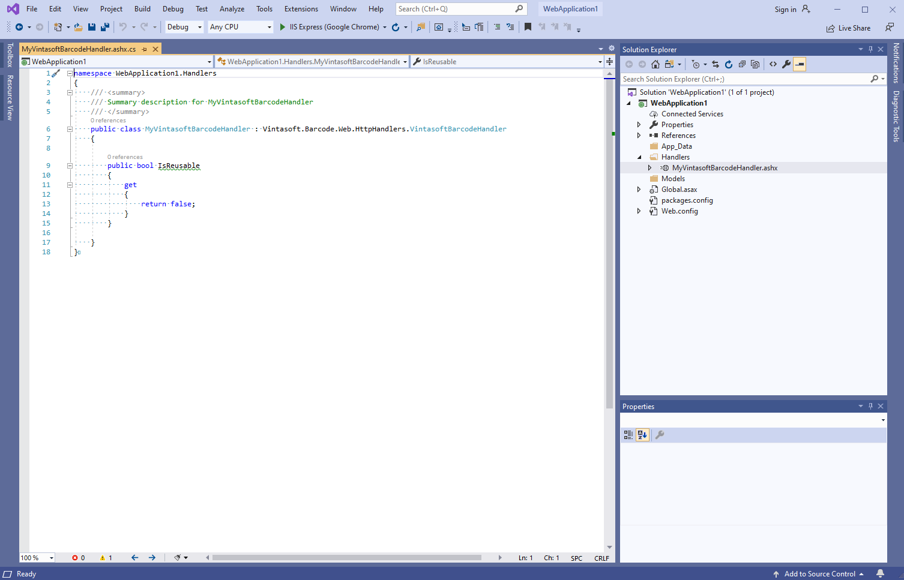This screenshot has width=904, height=580.
Task: Click Add to Source Control in status bar
Action: 819,574
